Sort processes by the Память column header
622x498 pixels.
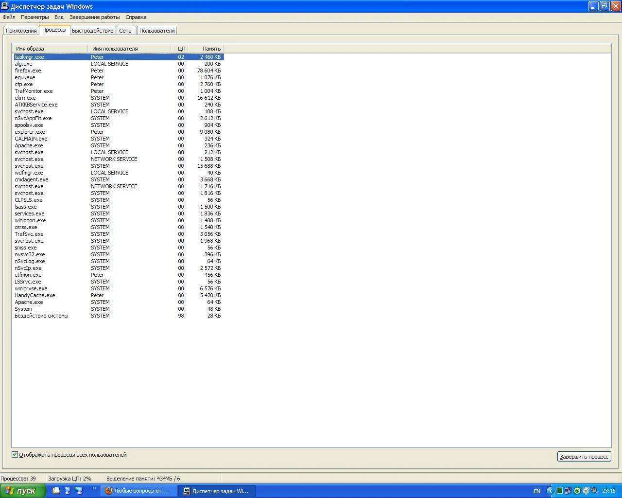coord(205,49)
